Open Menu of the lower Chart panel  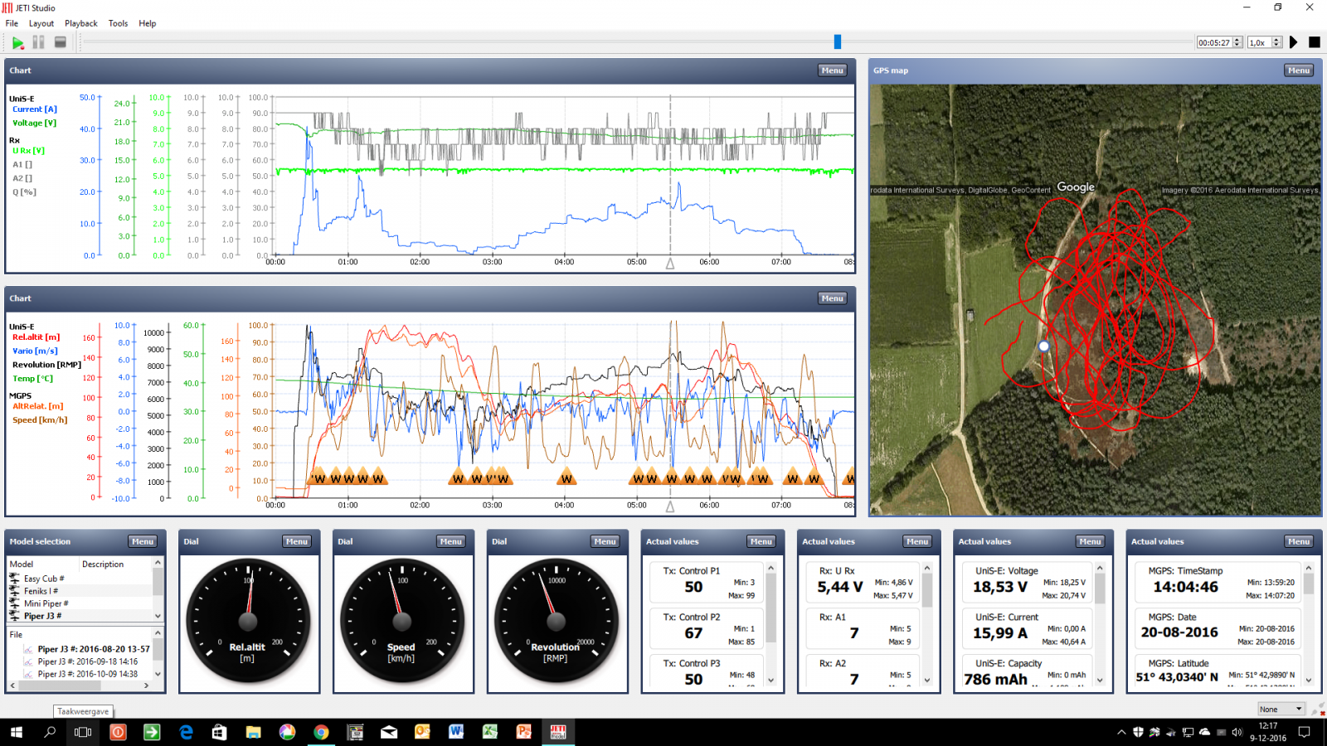point(833,298)
